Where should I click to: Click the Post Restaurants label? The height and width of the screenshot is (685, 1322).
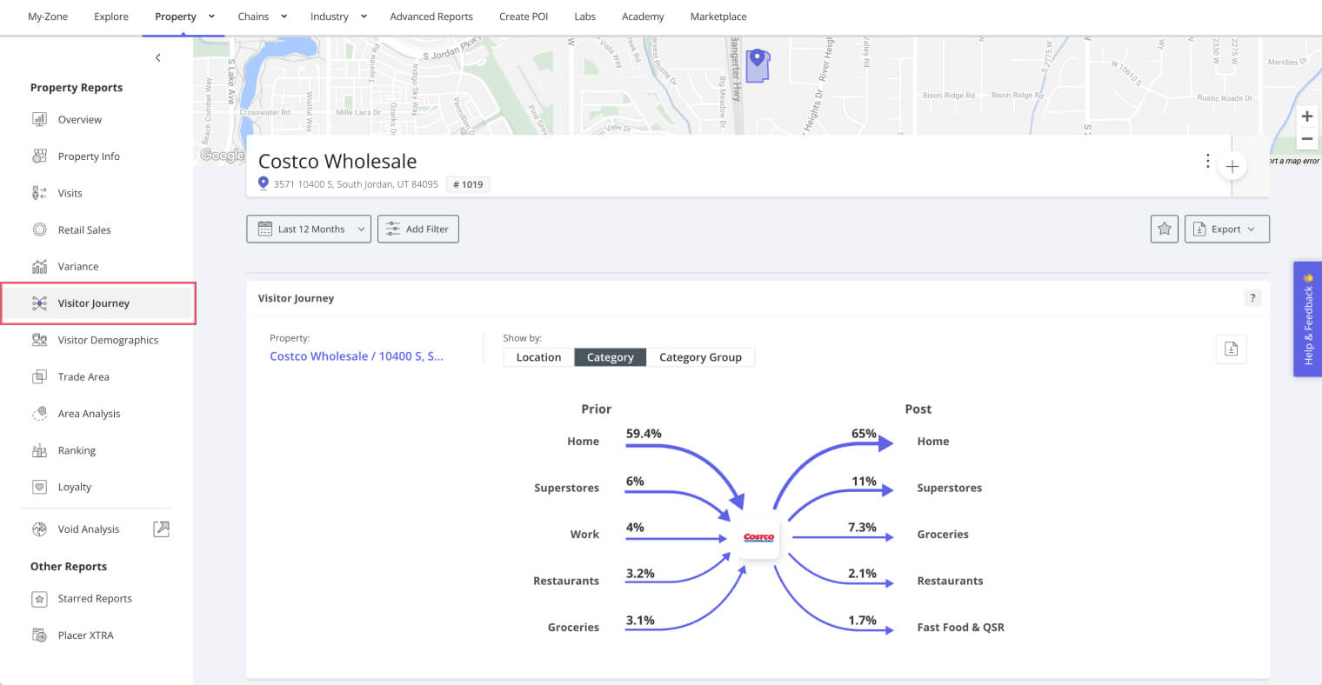(x=950, y=581)
